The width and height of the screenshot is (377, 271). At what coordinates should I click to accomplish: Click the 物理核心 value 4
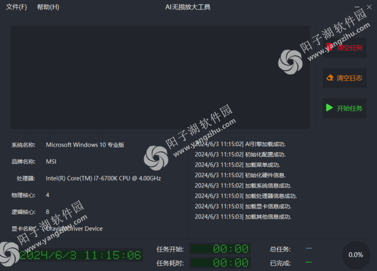coord(47,195)
